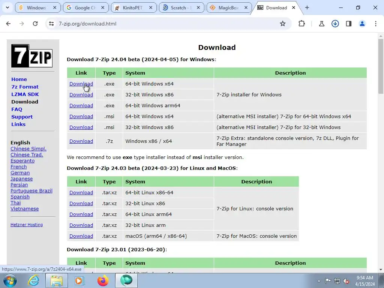
Task: Close the active Download tab
Action: point(293,7)
